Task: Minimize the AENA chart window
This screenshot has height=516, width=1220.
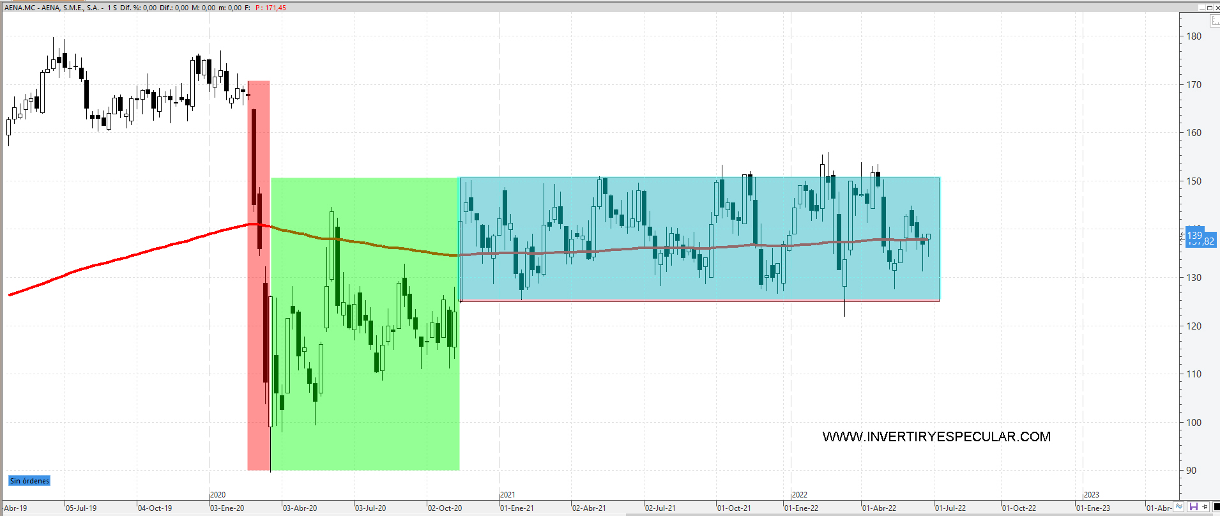Action: 1201,8
